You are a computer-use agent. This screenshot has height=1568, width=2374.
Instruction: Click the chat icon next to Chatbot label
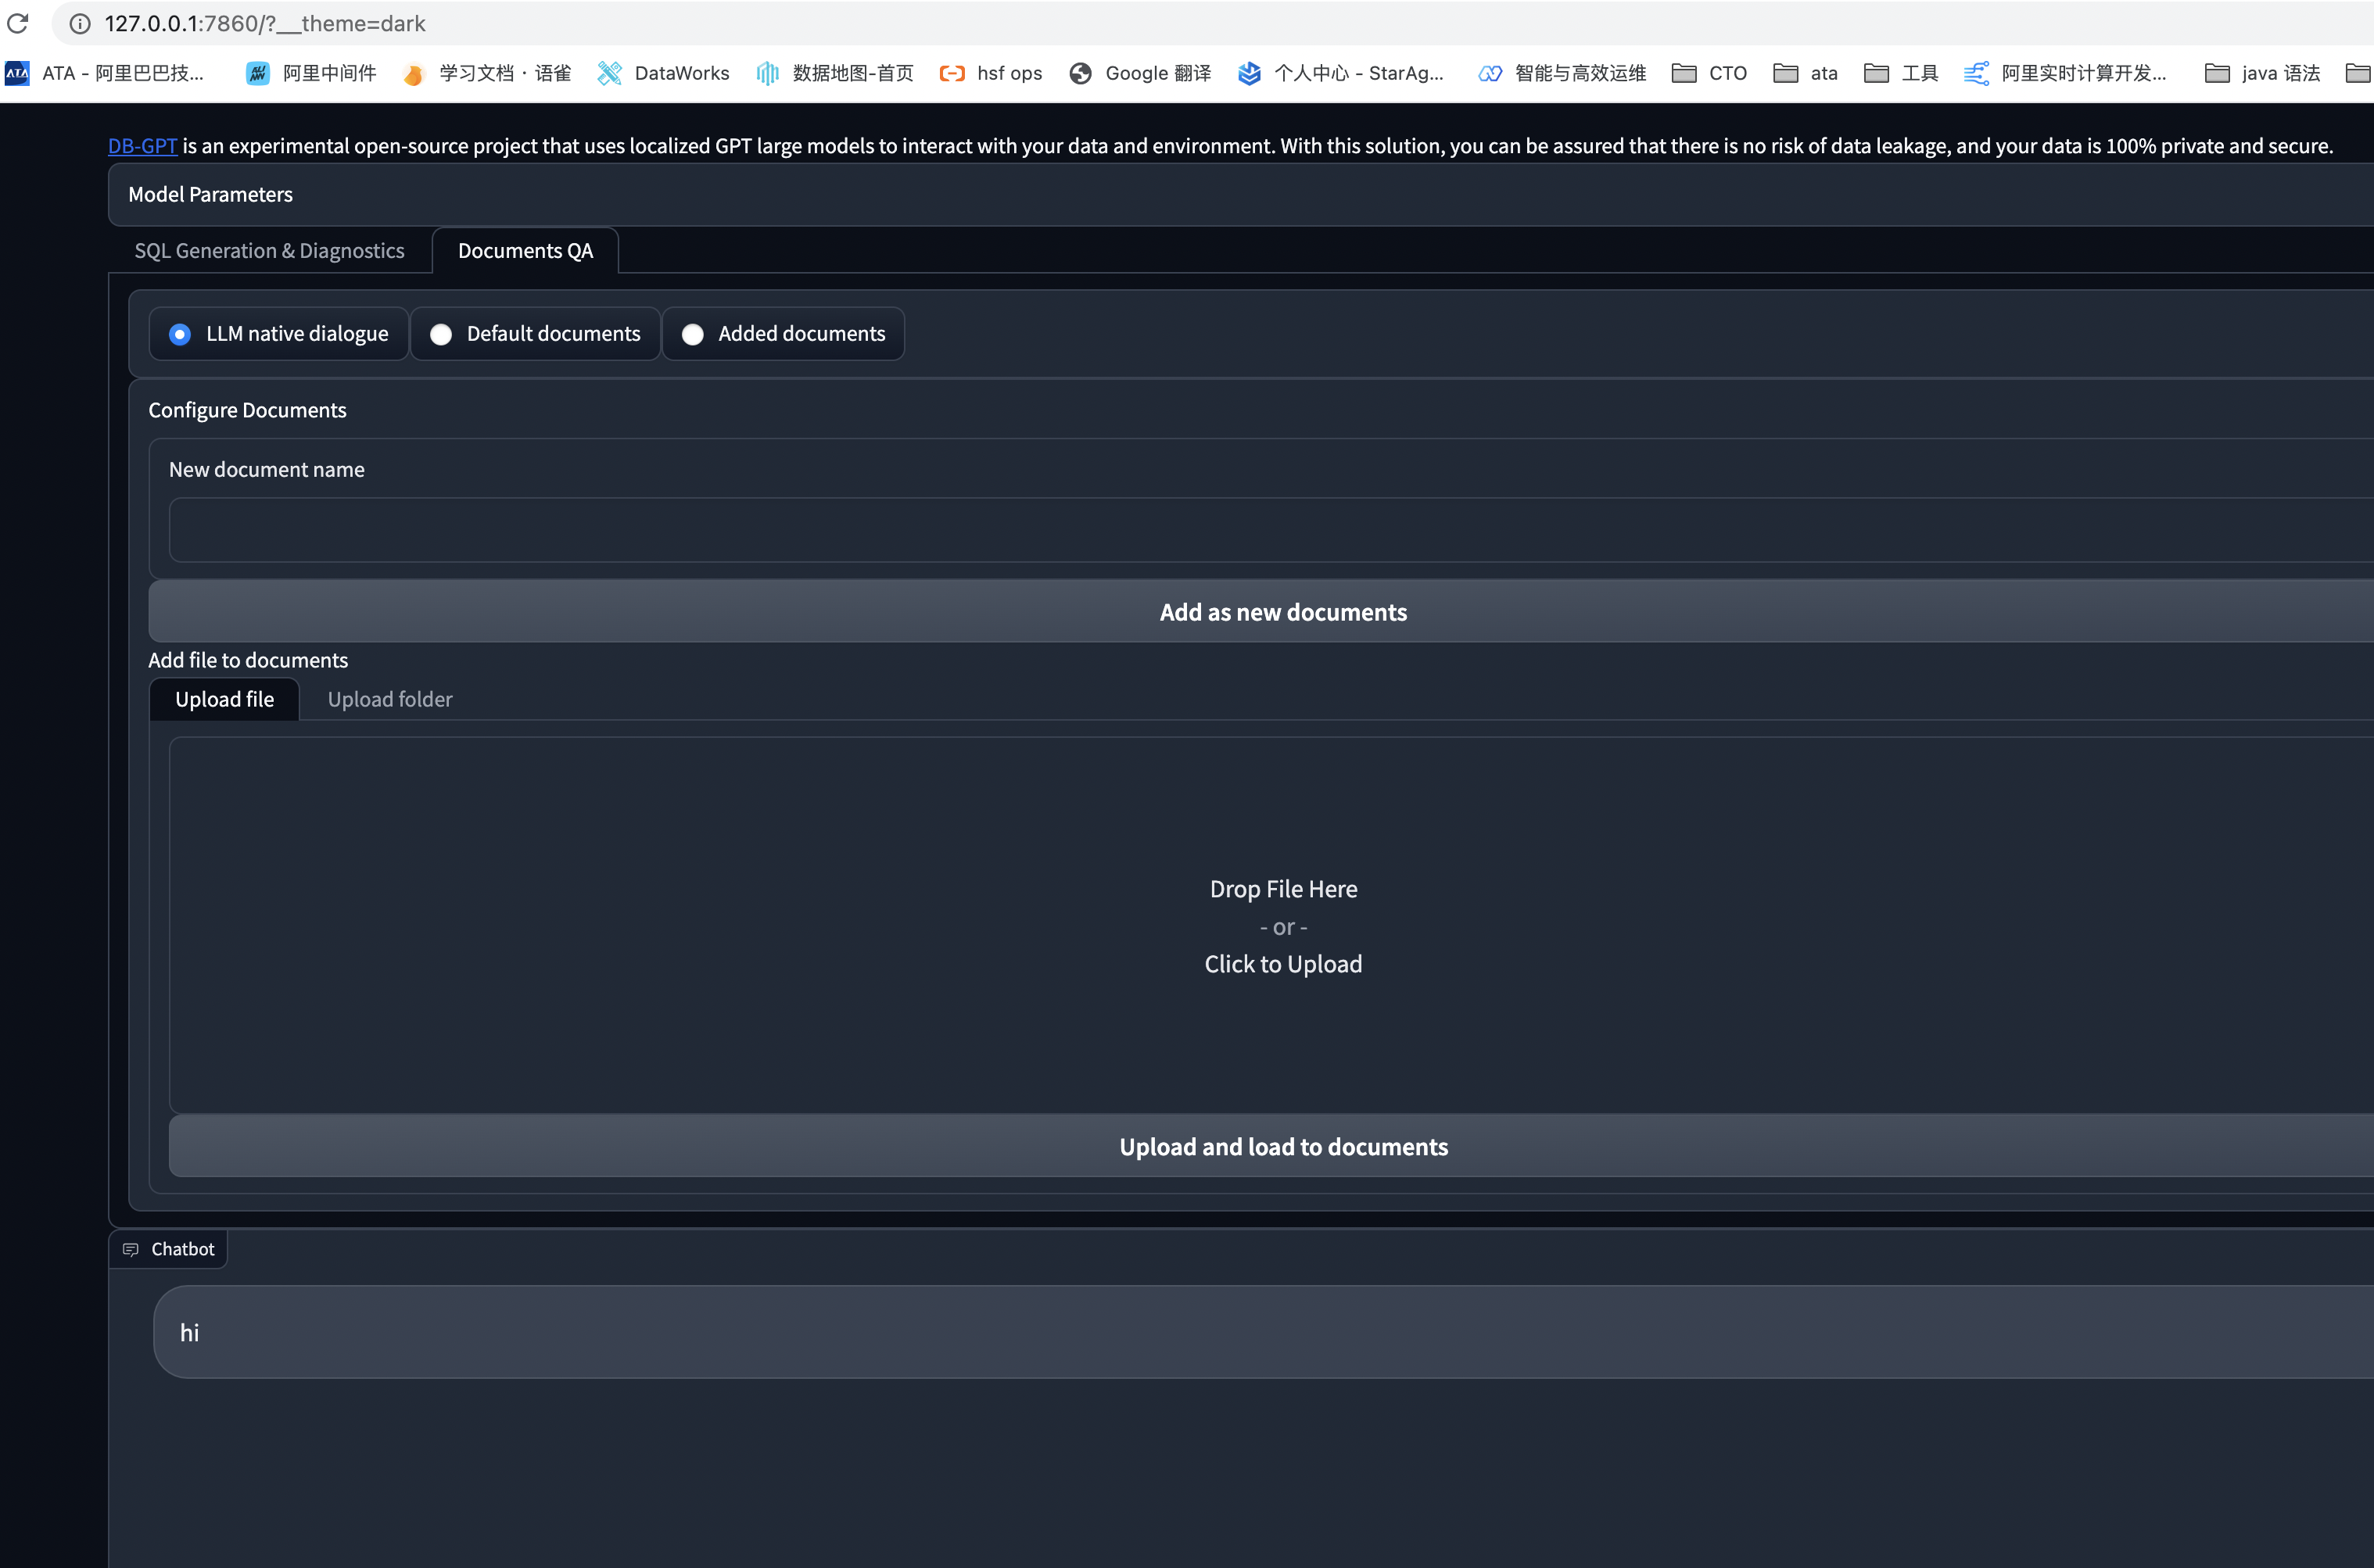(130, 1249)
